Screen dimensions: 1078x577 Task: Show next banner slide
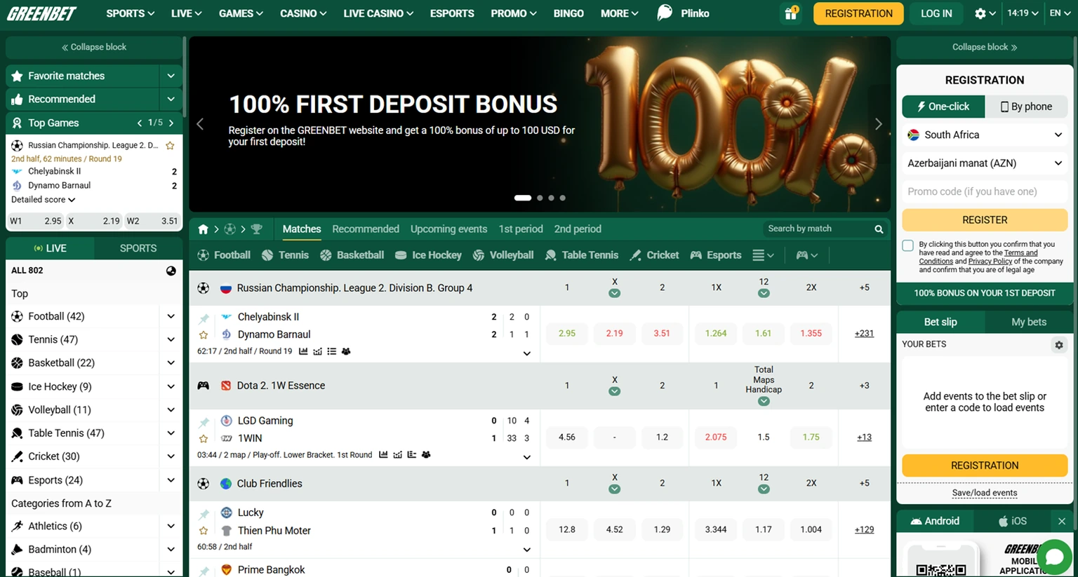pyautogui.click(x=879, y=124)
